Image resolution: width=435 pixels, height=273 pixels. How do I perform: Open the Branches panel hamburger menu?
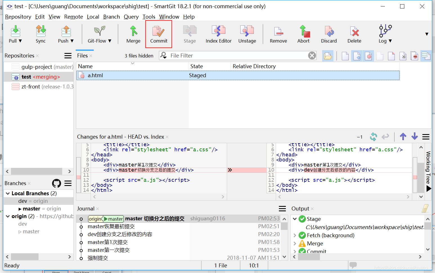click(68, 183)
